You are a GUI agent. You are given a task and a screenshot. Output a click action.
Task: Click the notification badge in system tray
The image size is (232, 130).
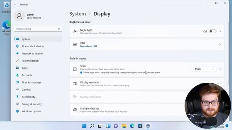[227, 126]
